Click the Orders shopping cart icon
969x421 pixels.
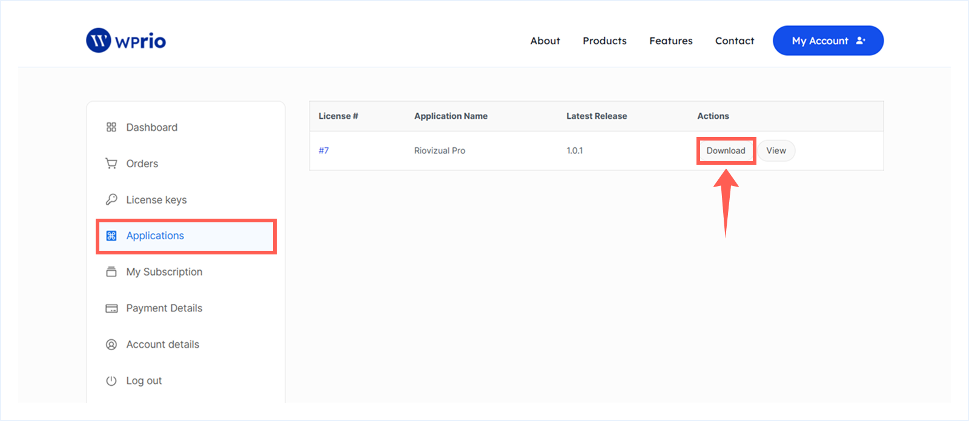click(111, 164)
